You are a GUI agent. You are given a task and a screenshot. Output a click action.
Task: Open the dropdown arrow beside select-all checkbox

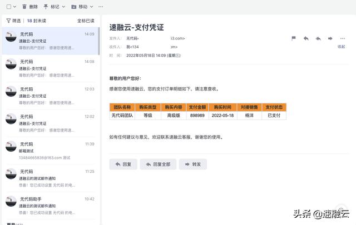[x=15, y=7]
